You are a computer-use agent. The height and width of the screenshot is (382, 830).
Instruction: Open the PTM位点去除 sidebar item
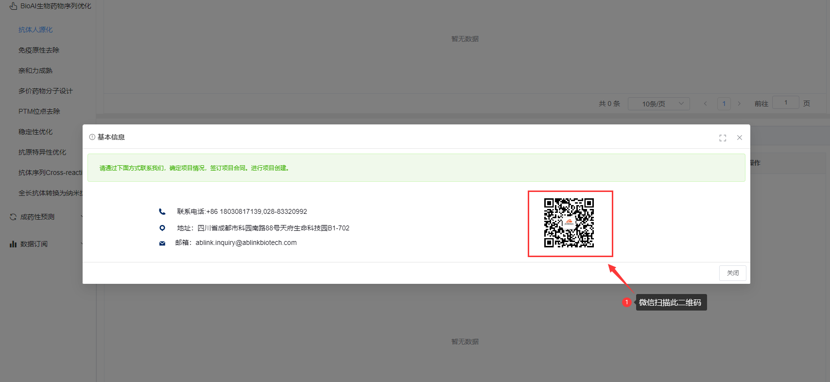pos(39,111)
